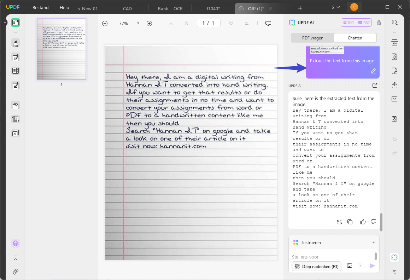The height and width of the screenshot is (280, 410).
Task: Switch to the PDF vragen tab
Action: click(x=313, y=38)
